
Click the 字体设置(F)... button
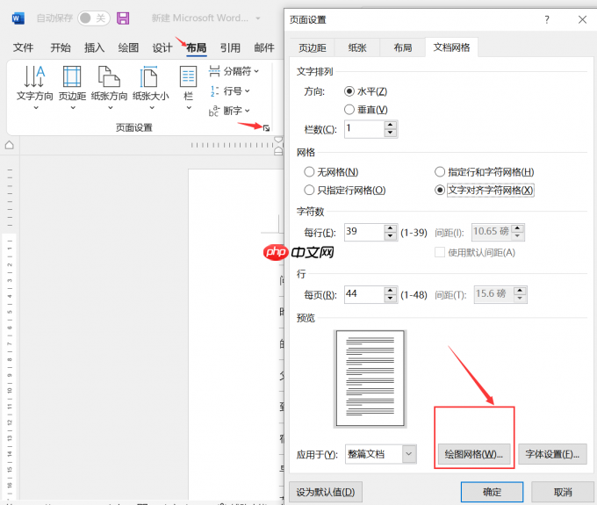tap(552, 454)
